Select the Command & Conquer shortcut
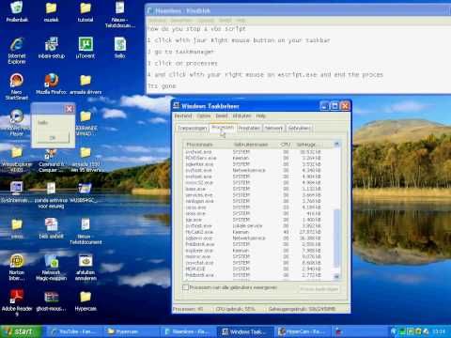 click(52, 161)
